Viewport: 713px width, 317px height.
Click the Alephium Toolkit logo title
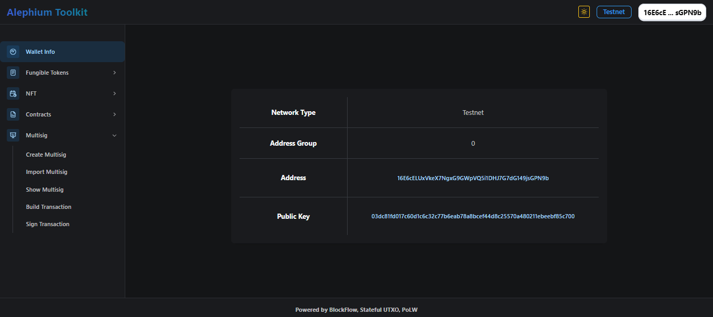pyautogui.click(x=47, y=12)
